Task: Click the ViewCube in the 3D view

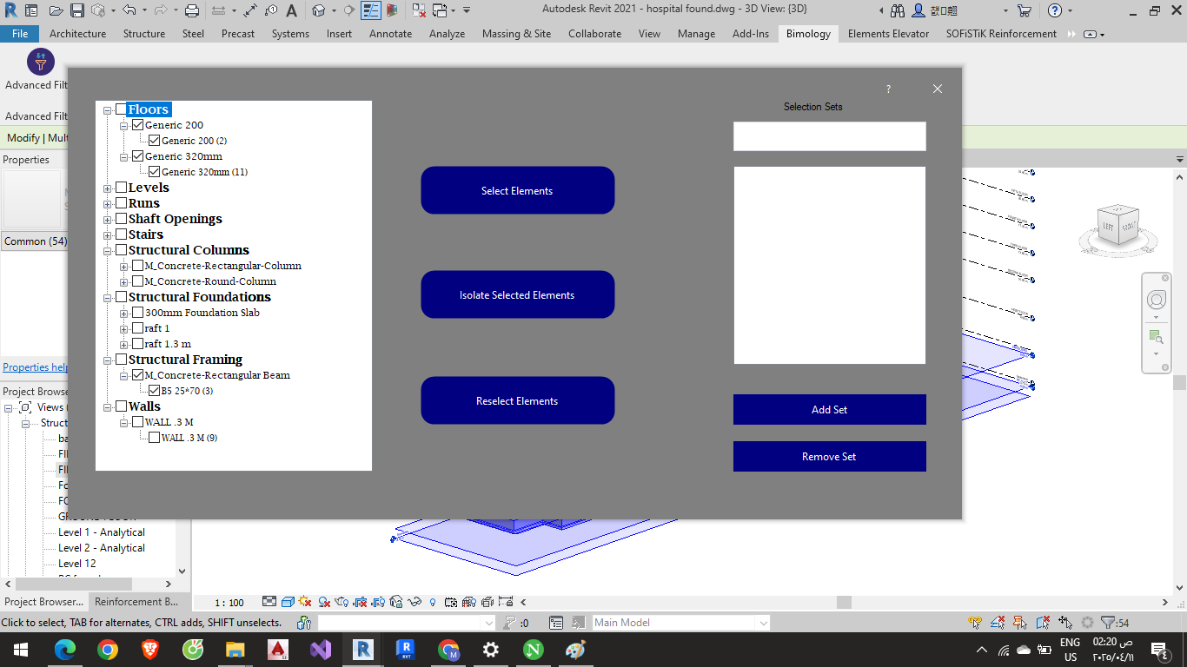Action: 1119,228
